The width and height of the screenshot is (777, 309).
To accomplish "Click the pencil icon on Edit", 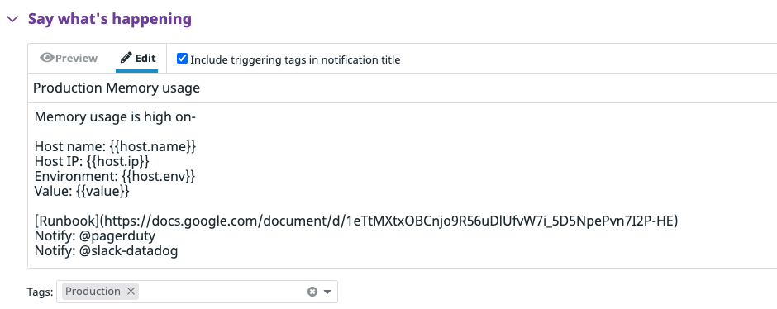I will 126,58.
